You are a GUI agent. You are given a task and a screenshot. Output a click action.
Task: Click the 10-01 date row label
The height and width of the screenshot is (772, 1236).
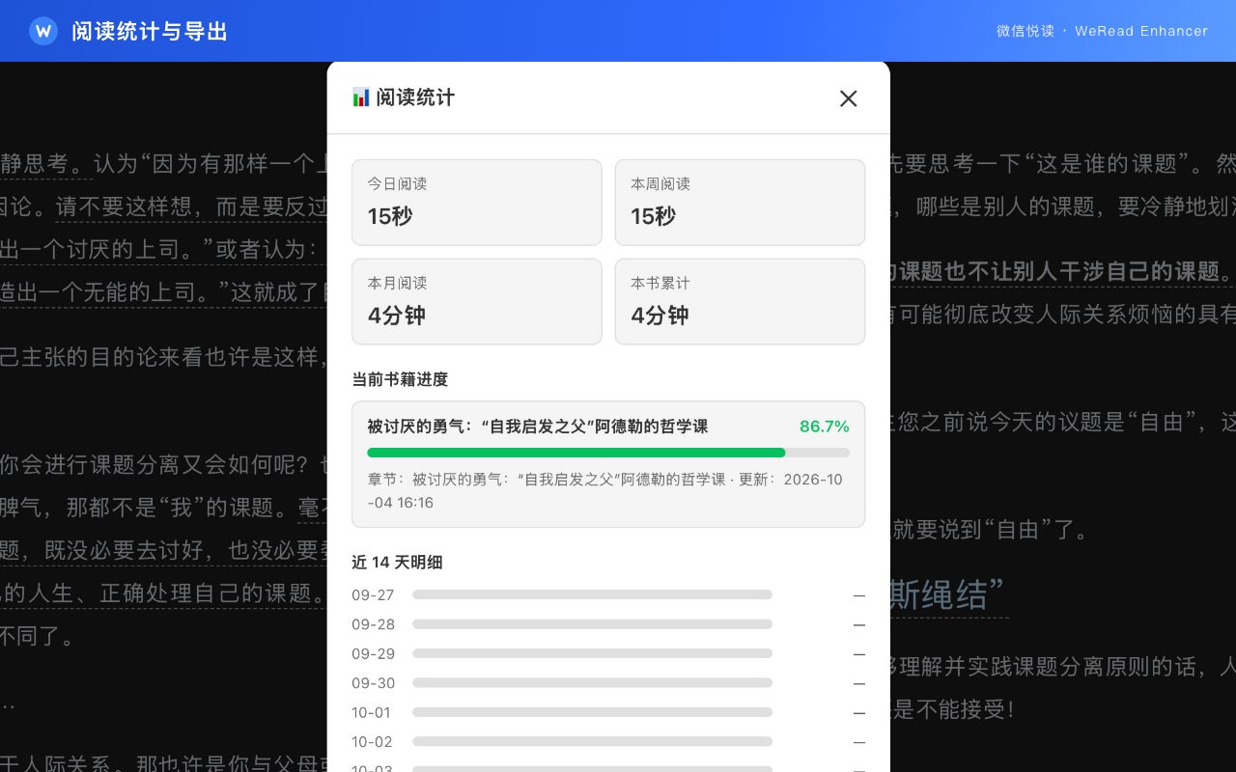click(x=371, y=712)
